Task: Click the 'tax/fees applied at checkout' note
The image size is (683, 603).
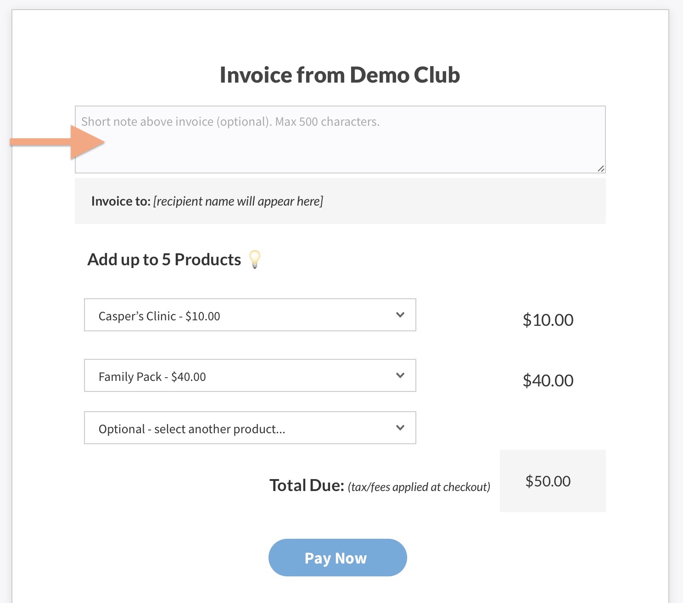Action: click(419, 487)
